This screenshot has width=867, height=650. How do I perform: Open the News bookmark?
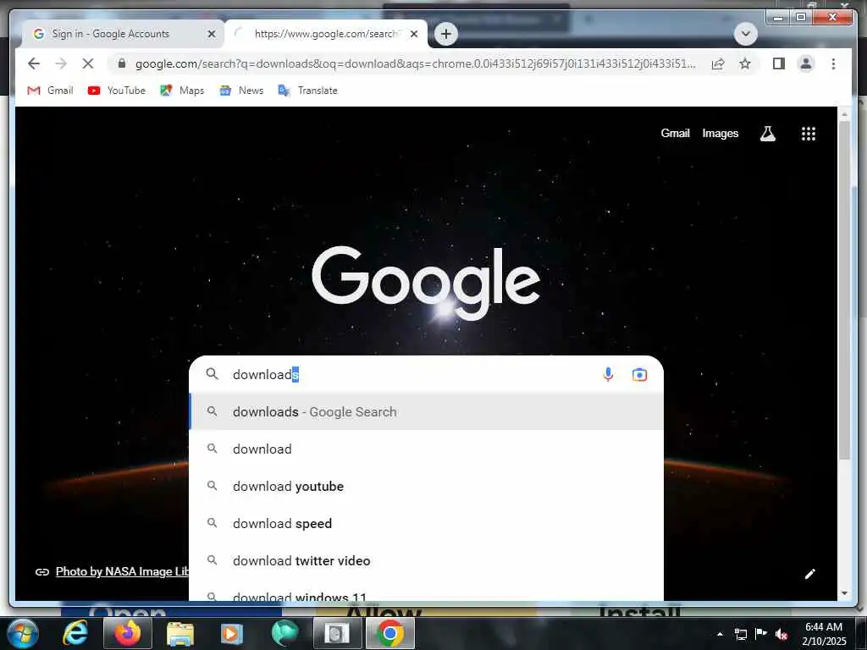tap(241, 90)
